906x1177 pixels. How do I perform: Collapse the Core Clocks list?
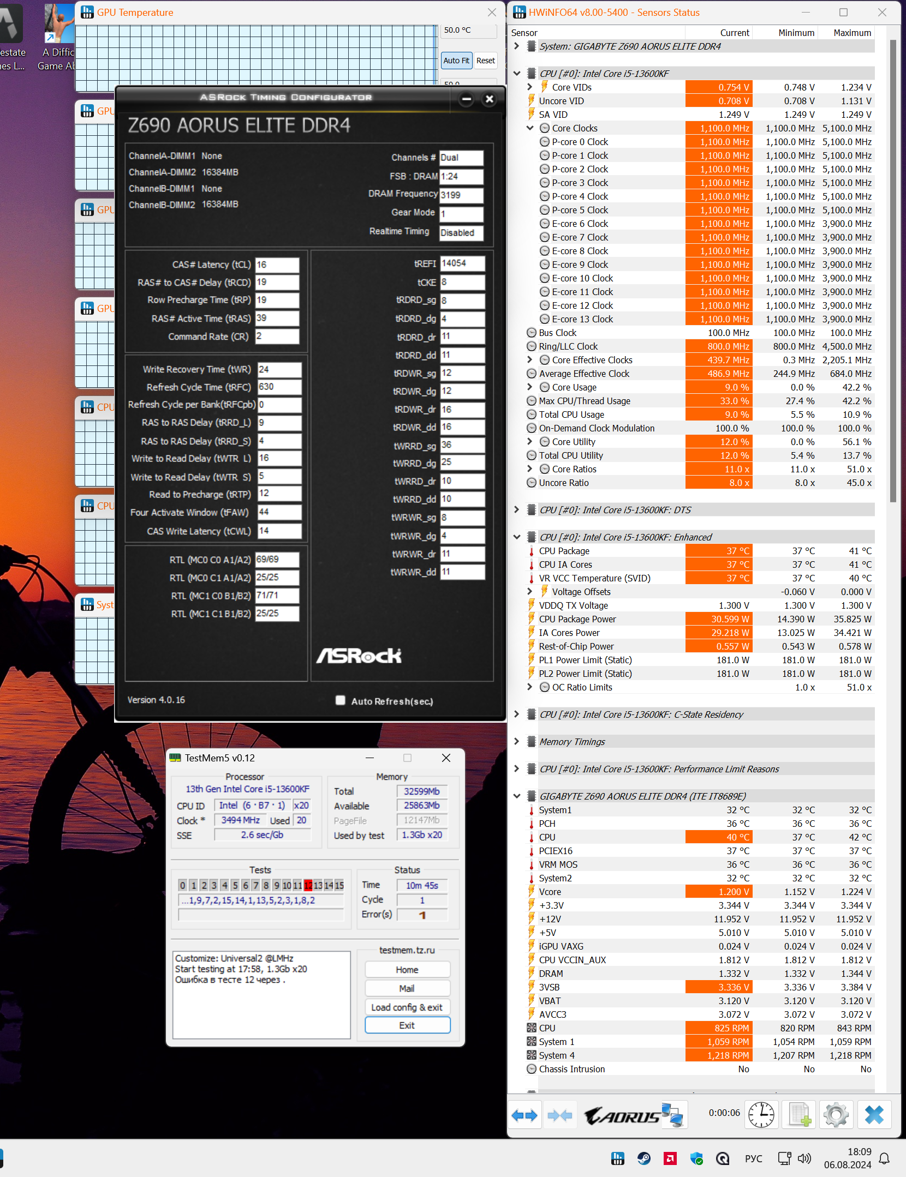[529, 128]
